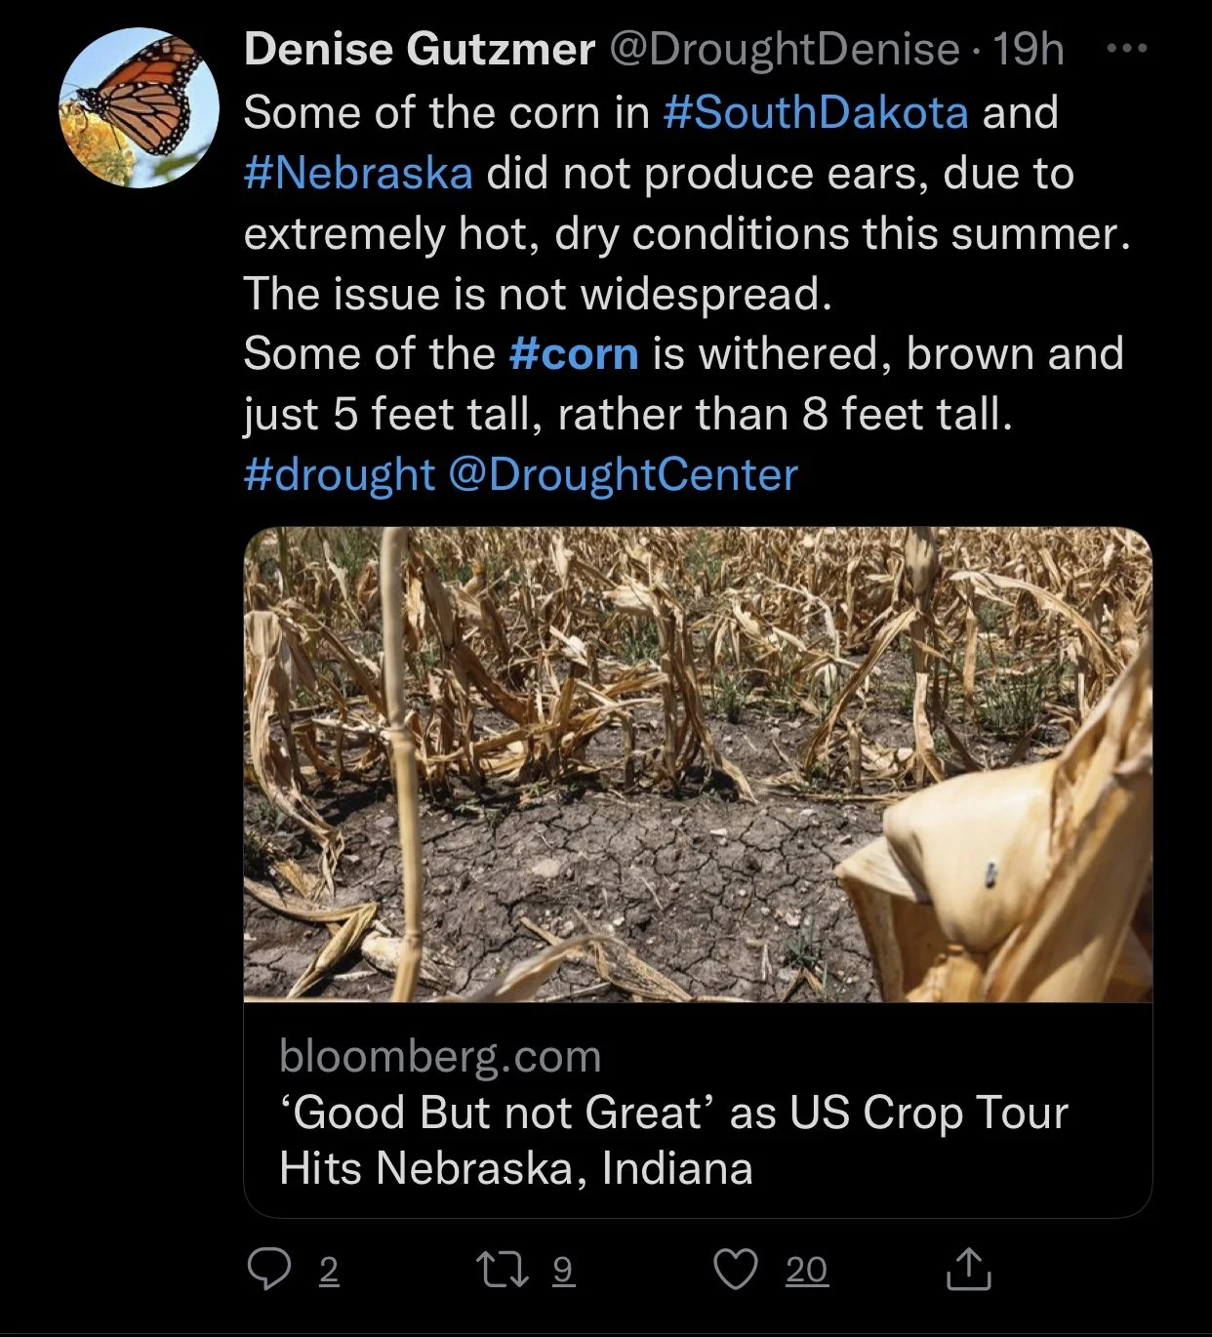
Task: Click the bloomberg.com source label
Action: (x=440, y=1056)
